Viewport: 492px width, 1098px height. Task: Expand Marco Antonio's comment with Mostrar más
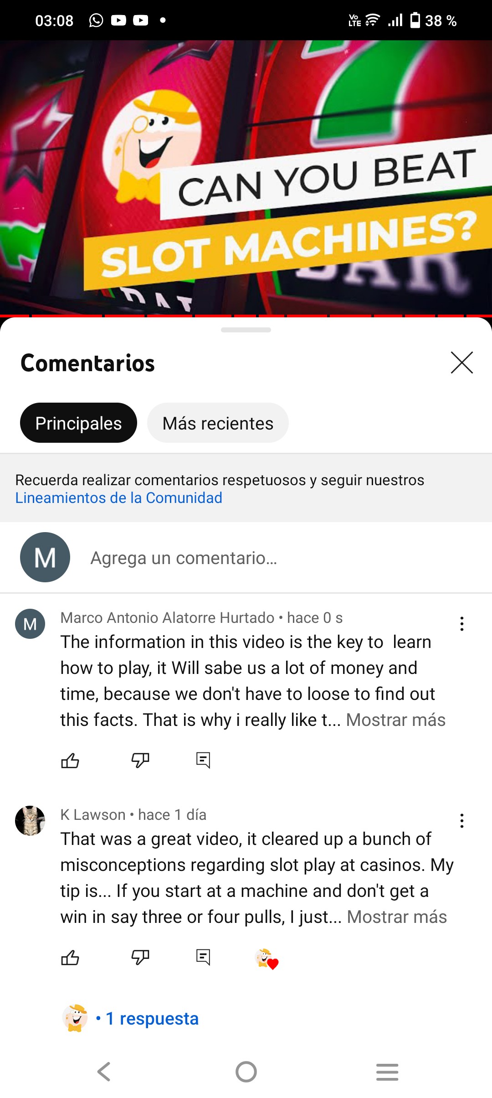[395, 720]
